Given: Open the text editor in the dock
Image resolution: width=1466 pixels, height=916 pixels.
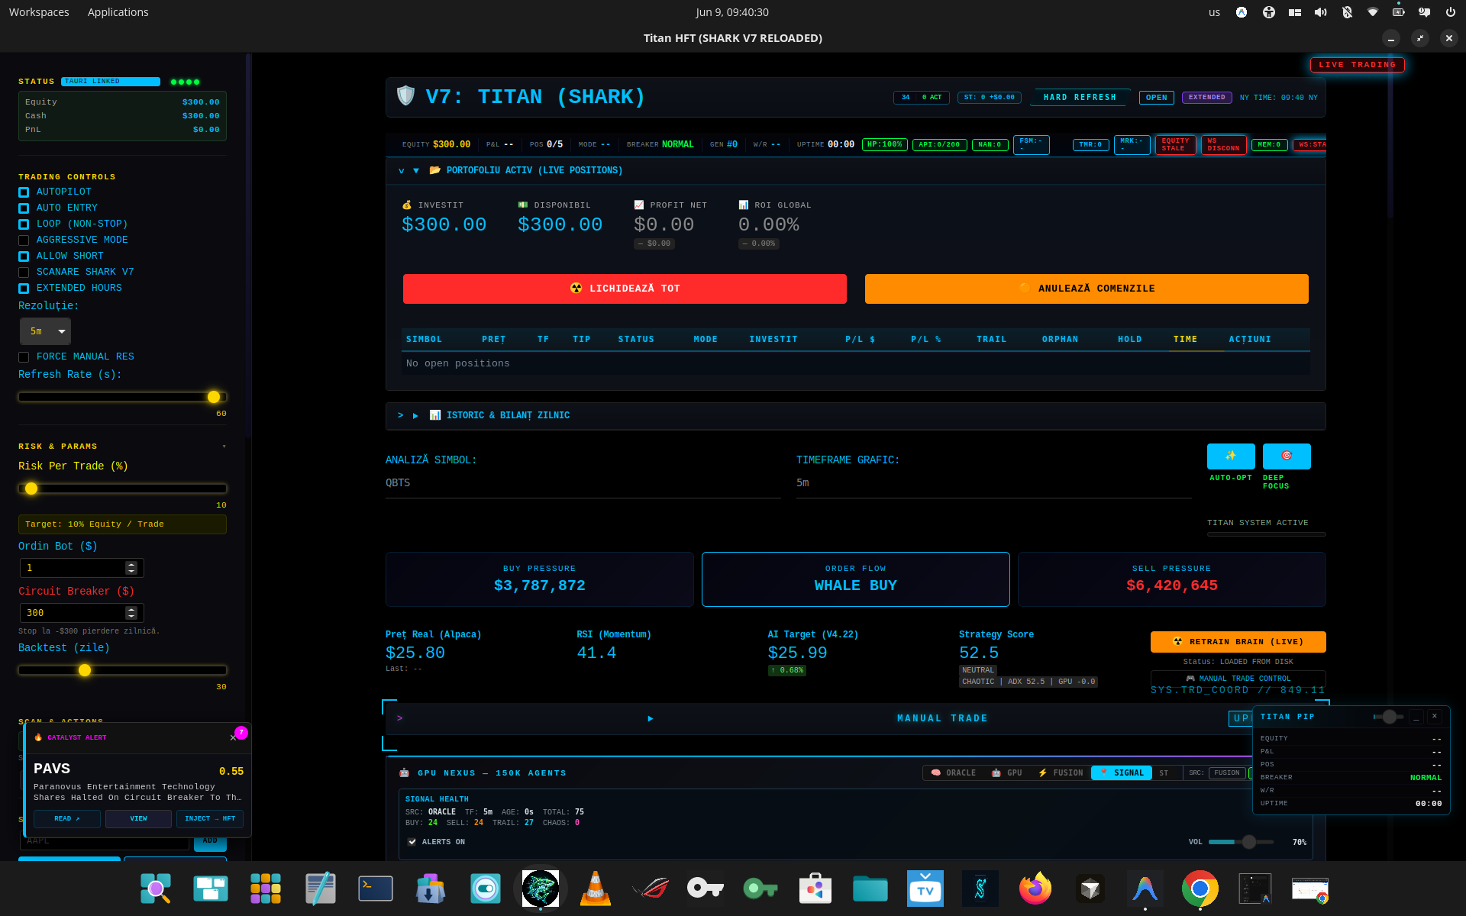Looking at the screenshot, I should tap(320, 889).
